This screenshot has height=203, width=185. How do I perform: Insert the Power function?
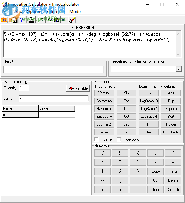tap(171, 124)
